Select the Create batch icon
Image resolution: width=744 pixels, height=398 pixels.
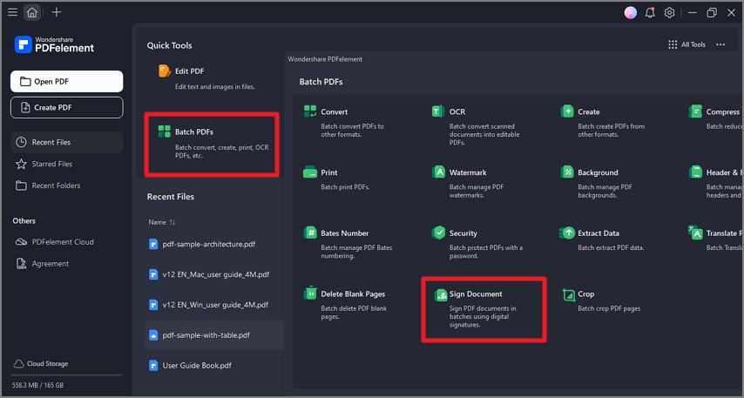[x=567, y=111]
